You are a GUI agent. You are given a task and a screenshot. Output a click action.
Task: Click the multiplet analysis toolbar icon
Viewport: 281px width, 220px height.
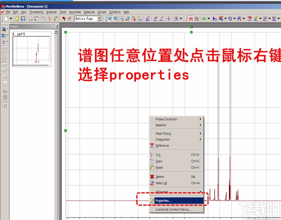coord(274,19)
